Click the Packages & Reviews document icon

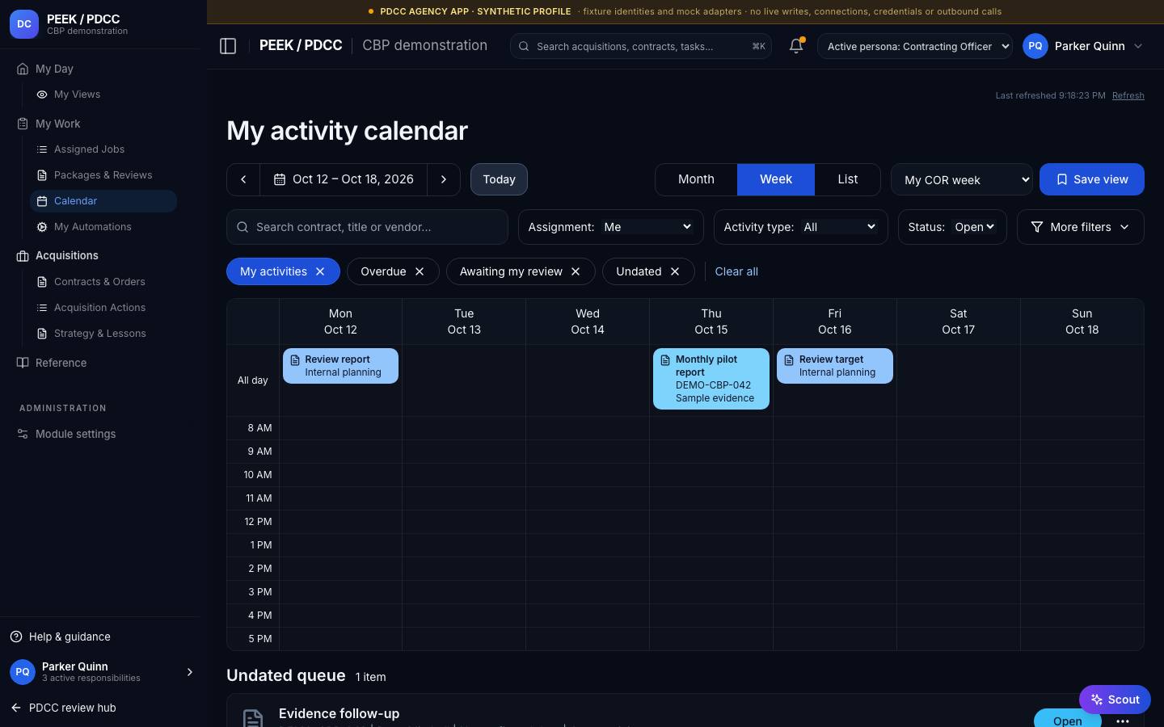(42, 175)
